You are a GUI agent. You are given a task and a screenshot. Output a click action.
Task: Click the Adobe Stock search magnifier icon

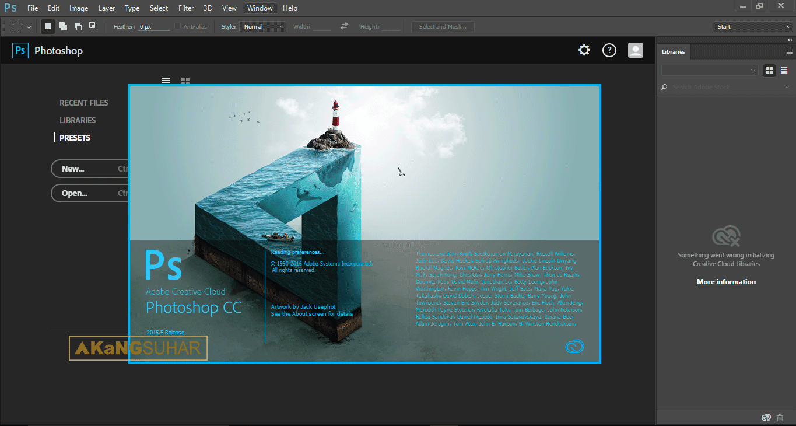[664, 87]
